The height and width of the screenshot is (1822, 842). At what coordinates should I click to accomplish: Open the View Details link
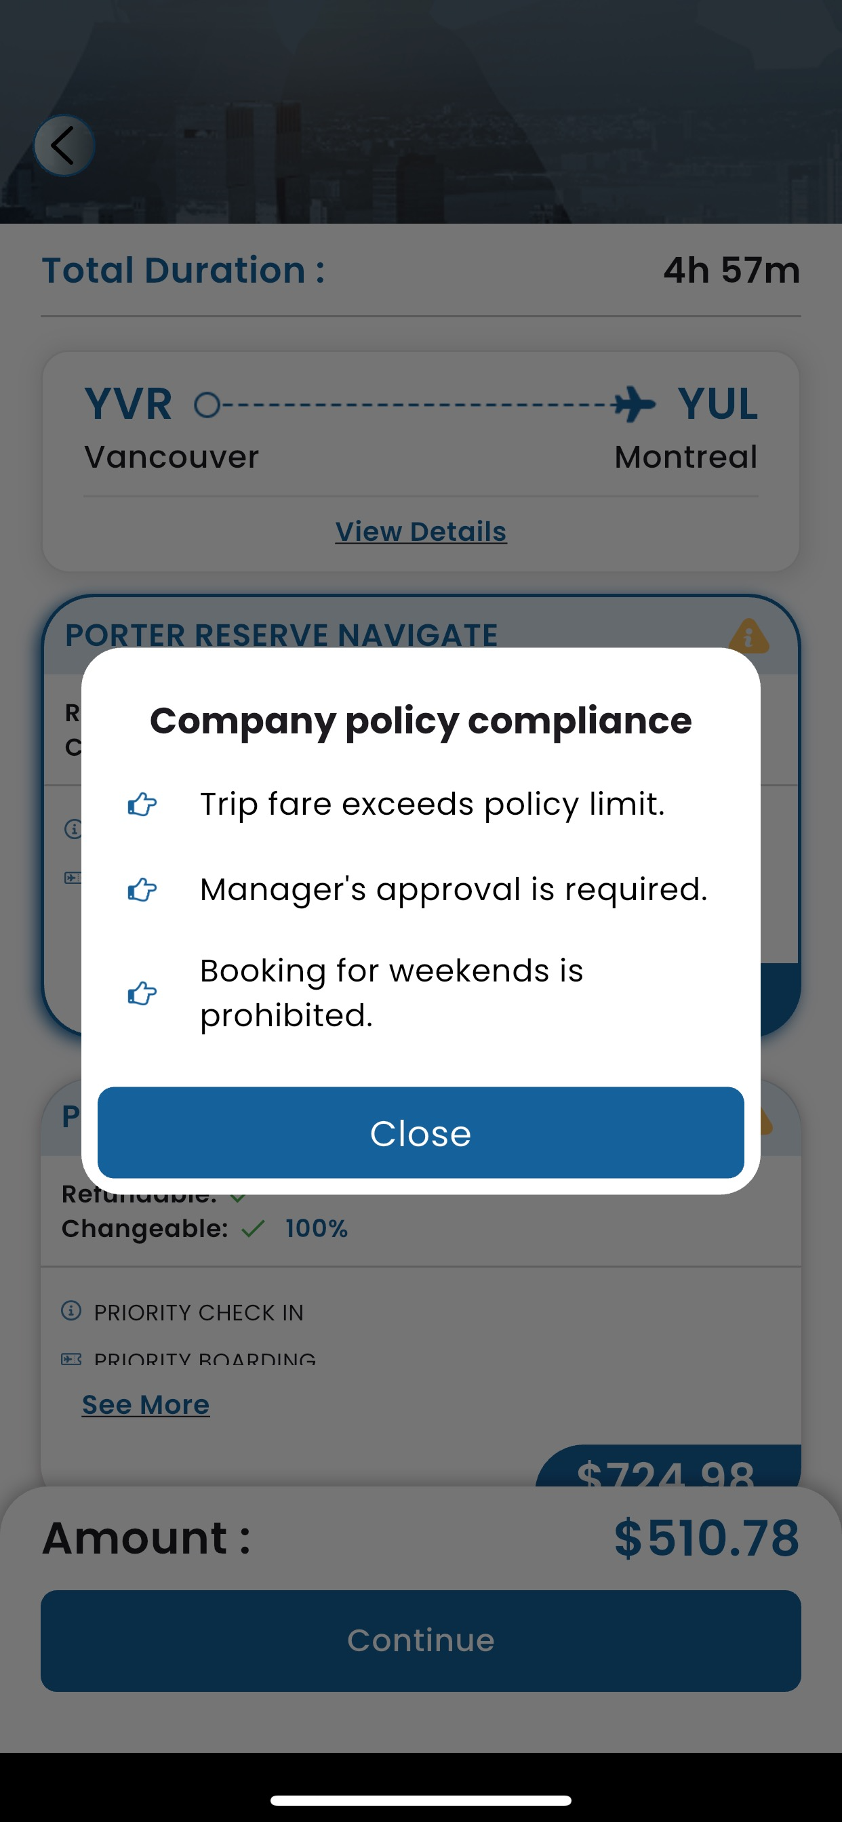point(420,531)
